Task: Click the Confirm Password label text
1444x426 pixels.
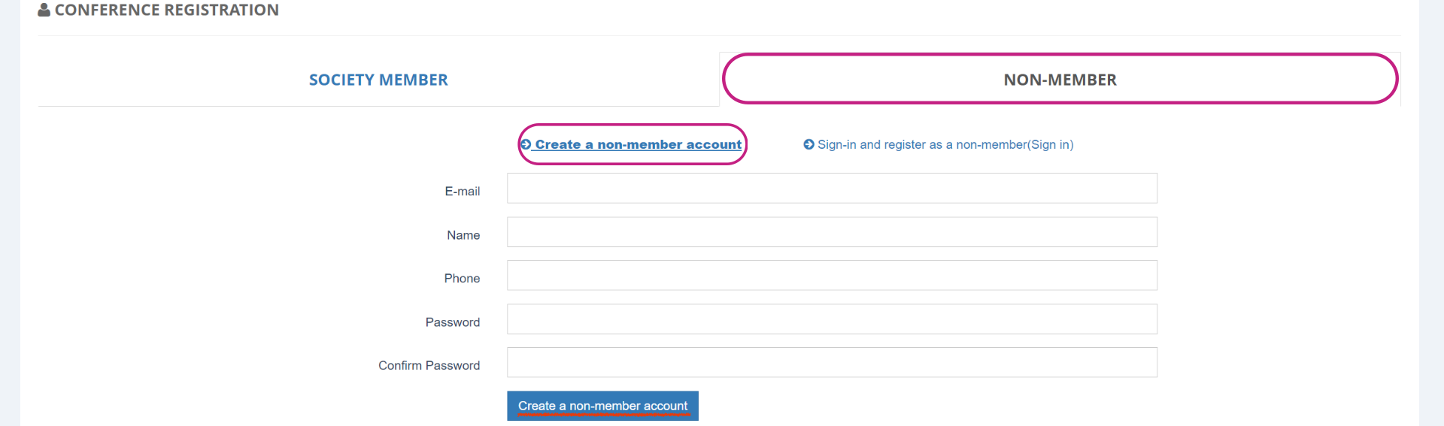Action: click(x=429, y=365)
